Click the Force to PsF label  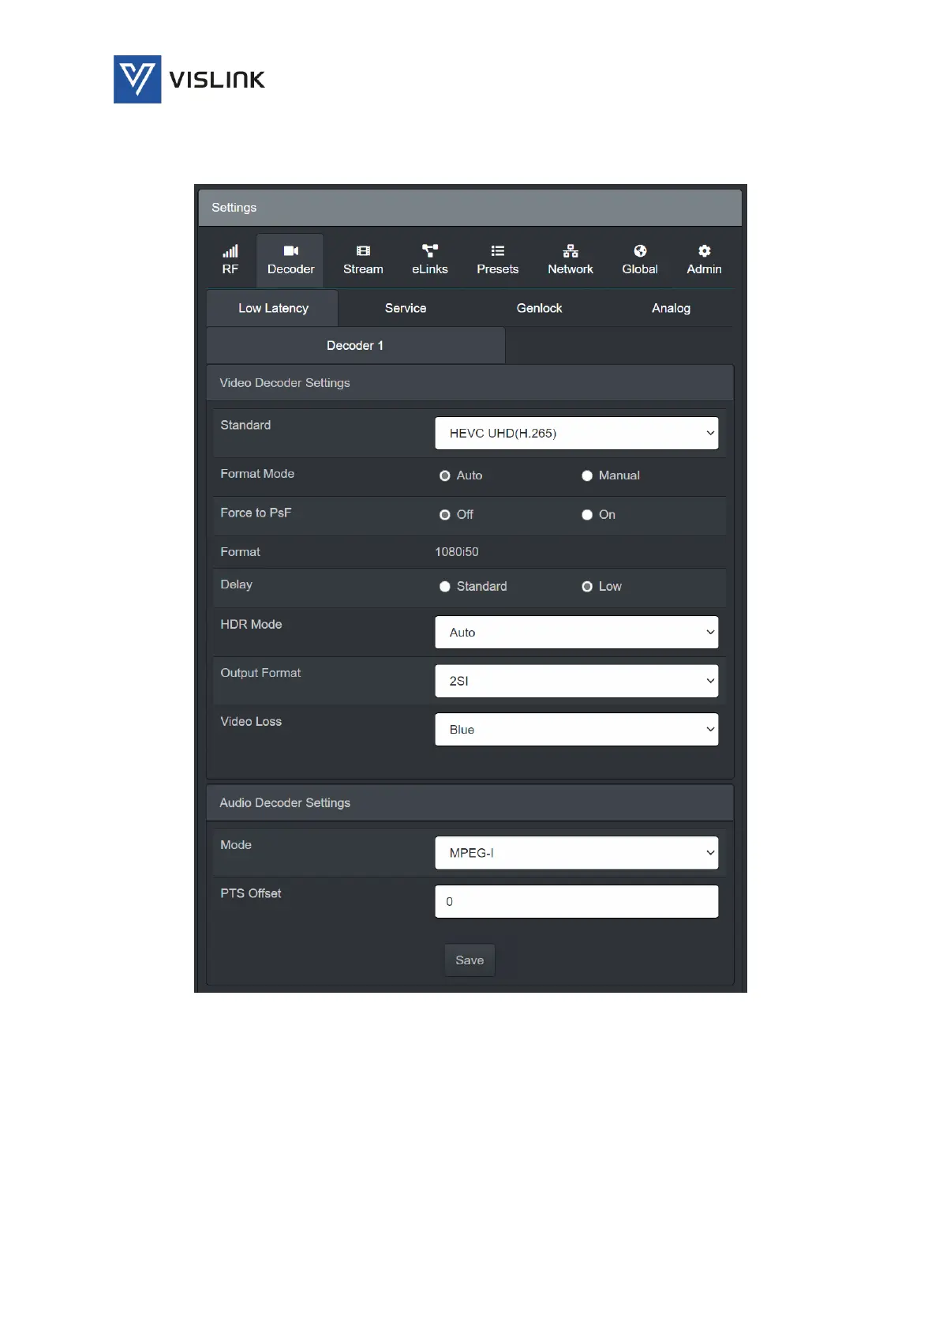click(x=256, y=513)
